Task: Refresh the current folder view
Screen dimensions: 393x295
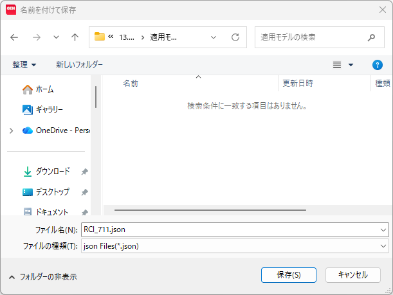Action: 235,37
